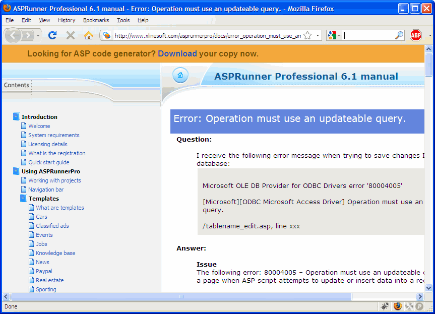Click the Google search input box
Viewport: 435px width, 314px height.
click(x=368, y=35)
